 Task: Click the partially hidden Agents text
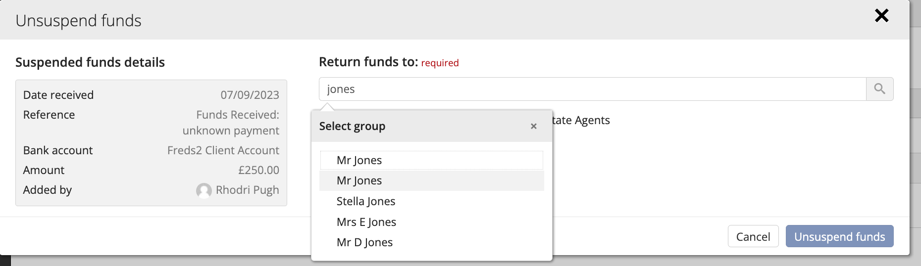592,120
